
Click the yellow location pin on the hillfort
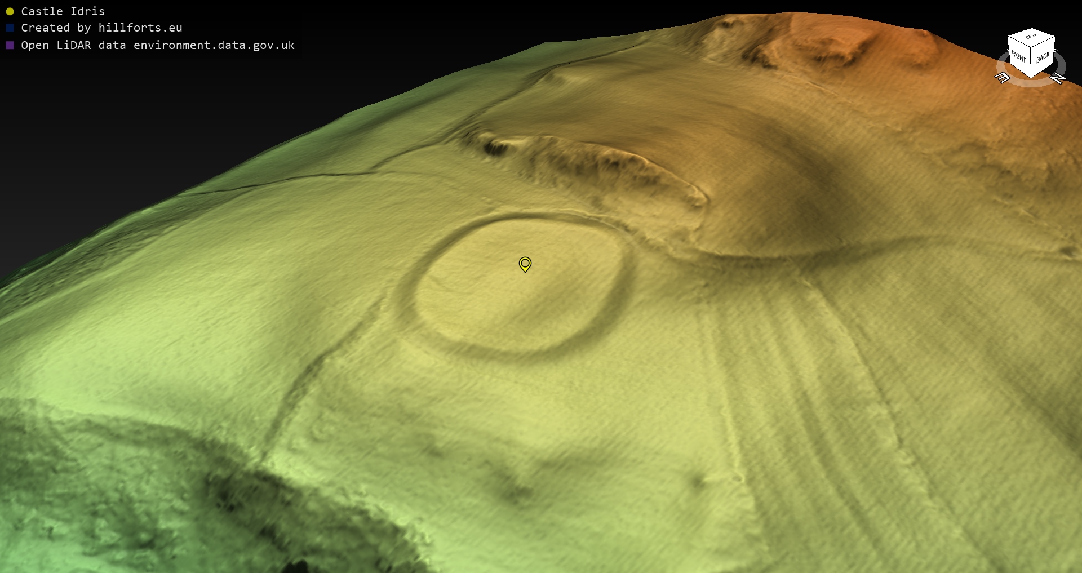coord(525,264)
